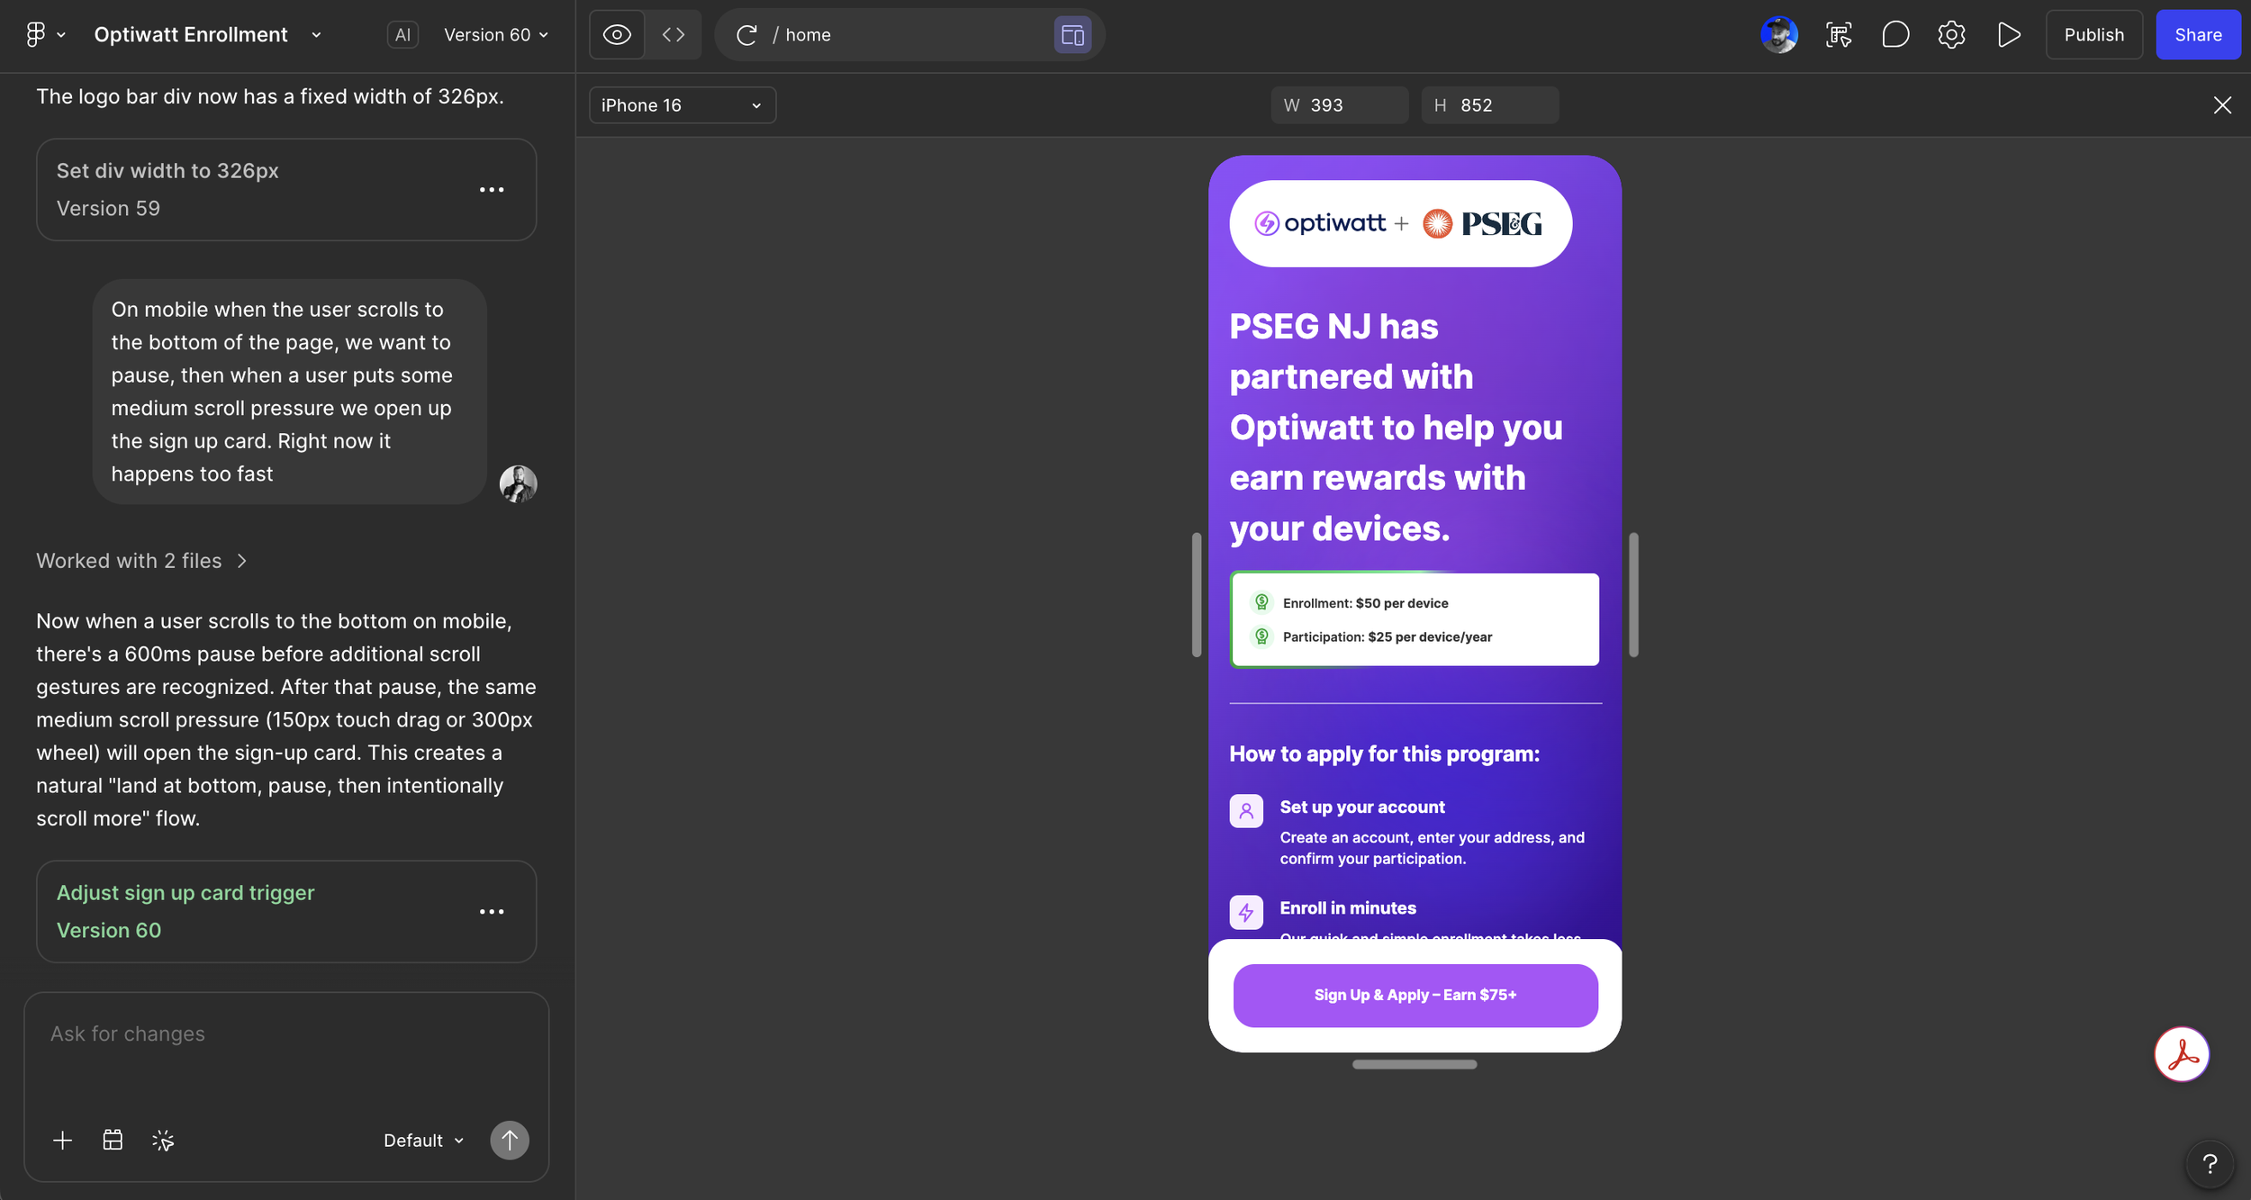Click the play present icon

(x=2009, y=34)
